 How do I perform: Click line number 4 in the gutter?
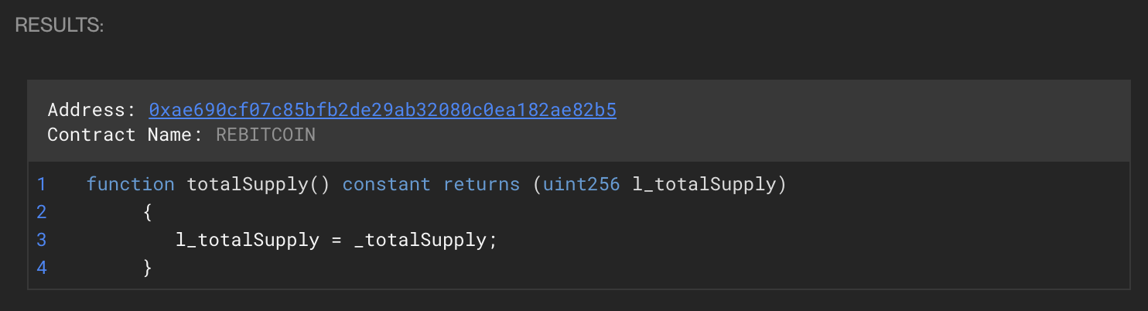tap(41, 268)
